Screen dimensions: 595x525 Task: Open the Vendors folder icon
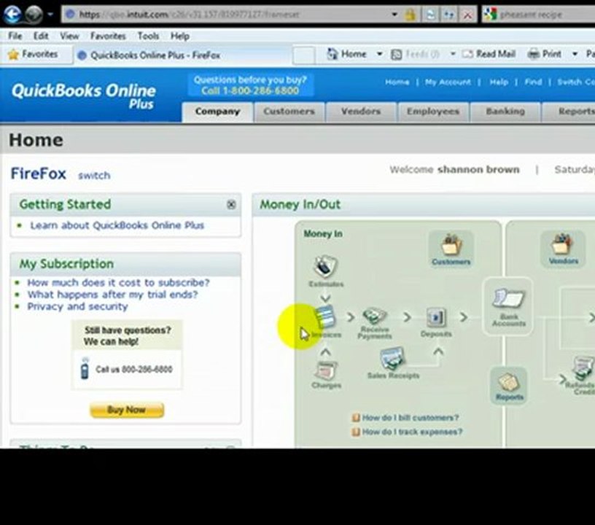coord(563,249)
